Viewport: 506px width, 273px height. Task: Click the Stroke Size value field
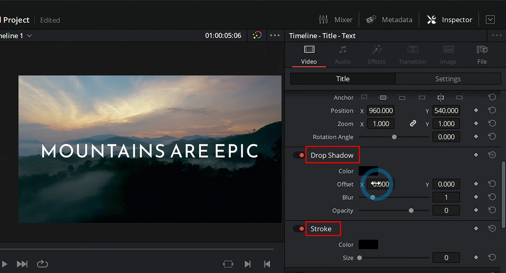pyautogui.click(x=446, y=258)
